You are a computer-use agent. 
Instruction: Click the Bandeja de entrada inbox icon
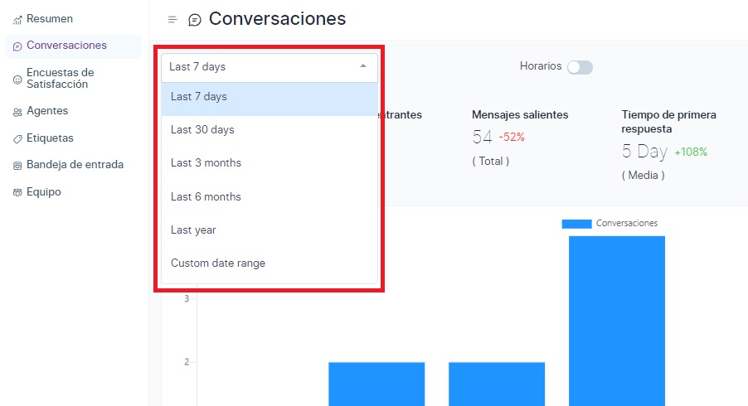pos(17,166)
